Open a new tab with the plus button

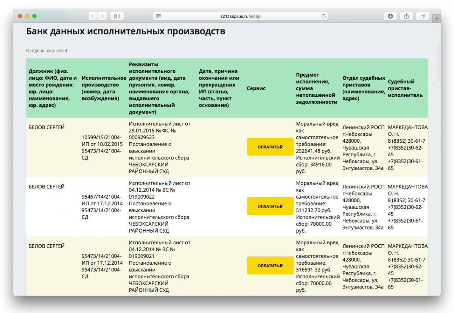point(436,18)
